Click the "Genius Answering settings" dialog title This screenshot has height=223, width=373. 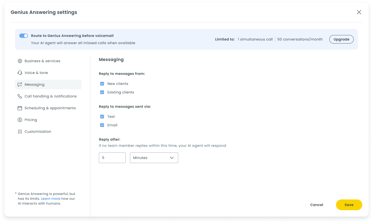(x=44, y=12)
